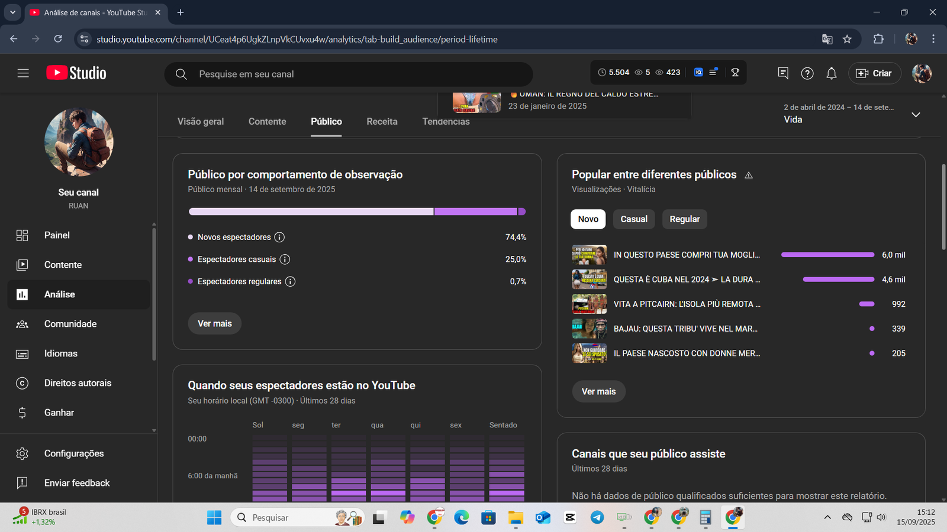
Task: Open Análise in the sidebar
Action: point(79,294)
